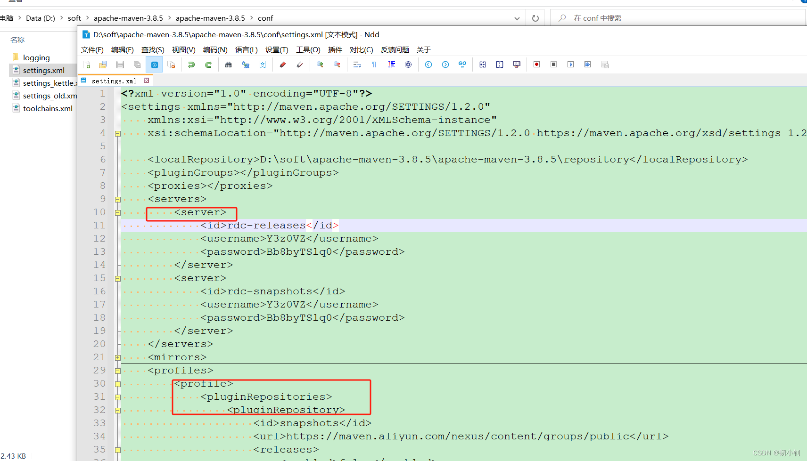Click the stop recording square icon

point(554,65)
